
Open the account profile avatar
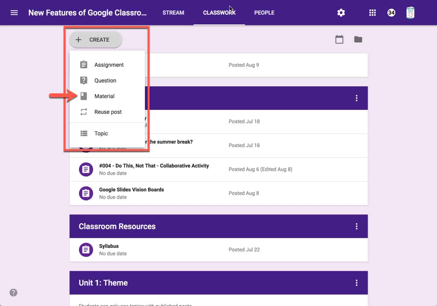coord(410,13)
